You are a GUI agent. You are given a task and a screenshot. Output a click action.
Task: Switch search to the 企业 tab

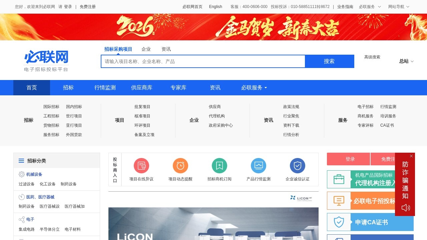click(146, 49)
